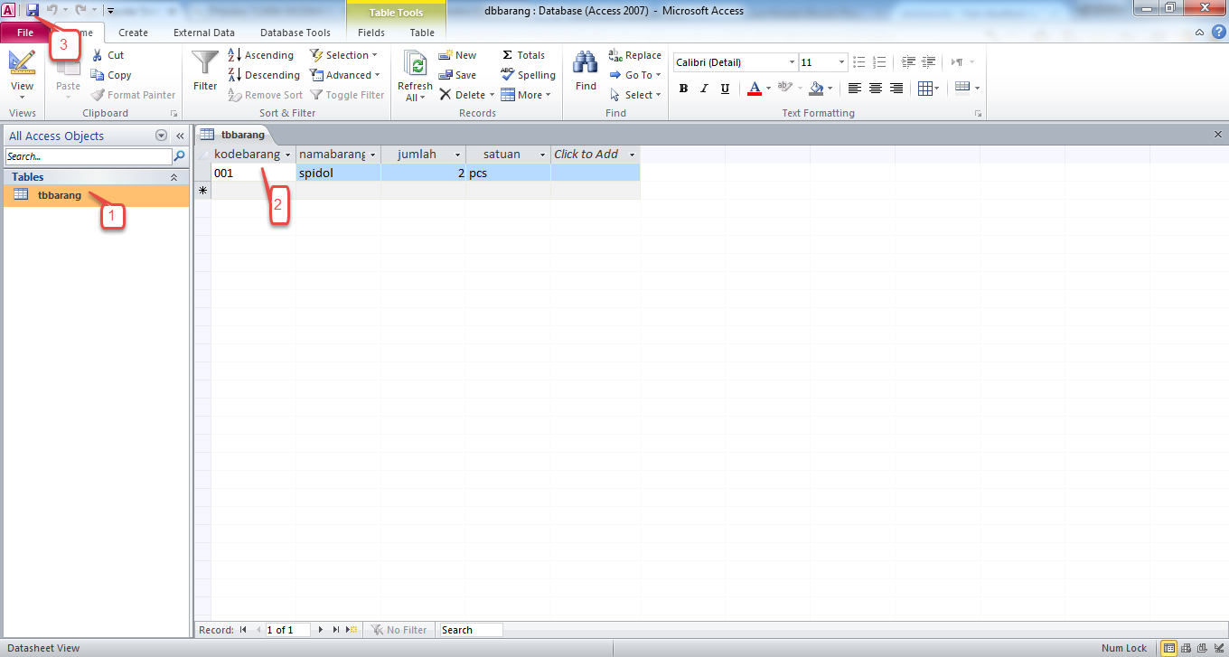Sort column Ascending
Viewport: 1229px width, 657px height.
[261, 55]
